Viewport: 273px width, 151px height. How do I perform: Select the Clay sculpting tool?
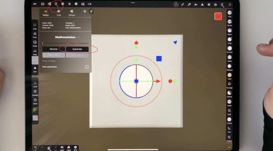coord(229,13)
